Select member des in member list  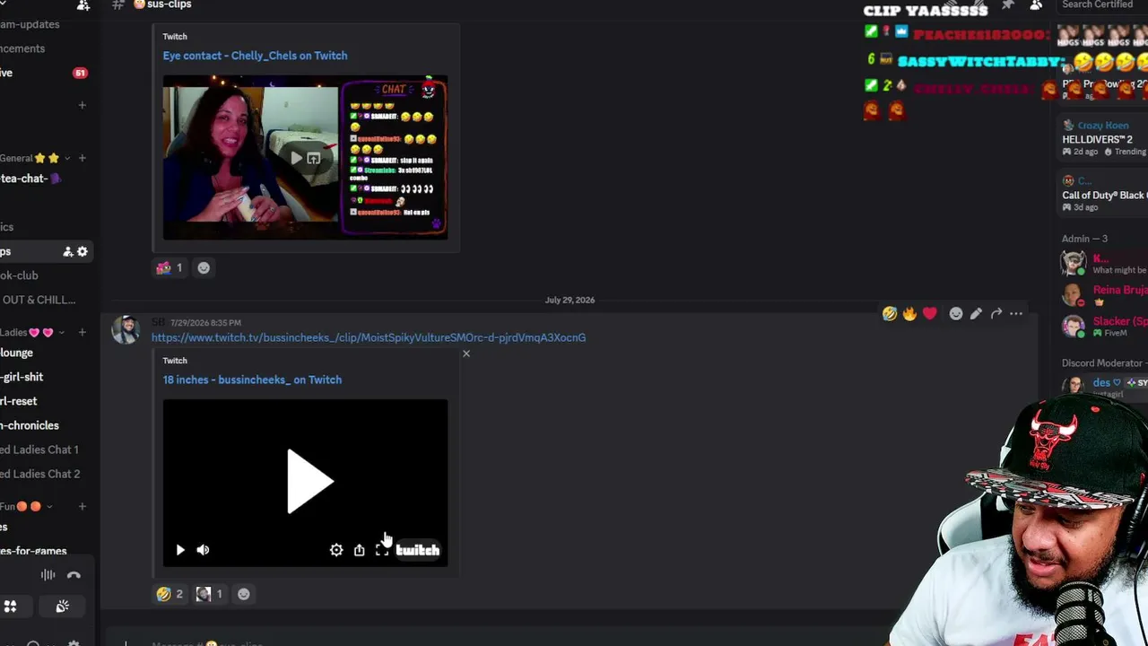click(1103, 387)
